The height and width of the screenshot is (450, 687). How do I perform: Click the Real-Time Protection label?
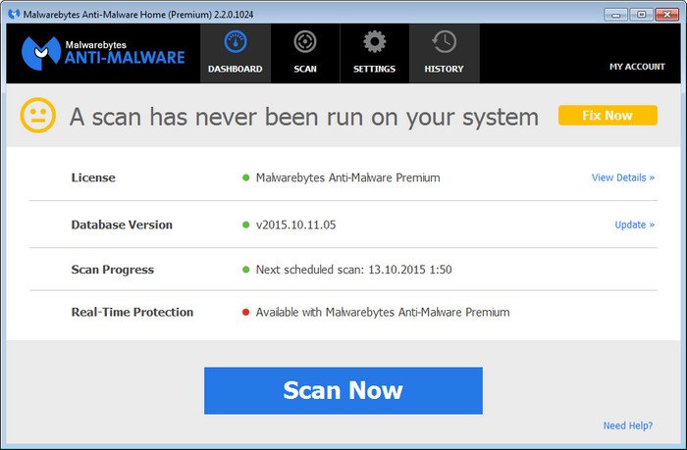click(132, 312)
